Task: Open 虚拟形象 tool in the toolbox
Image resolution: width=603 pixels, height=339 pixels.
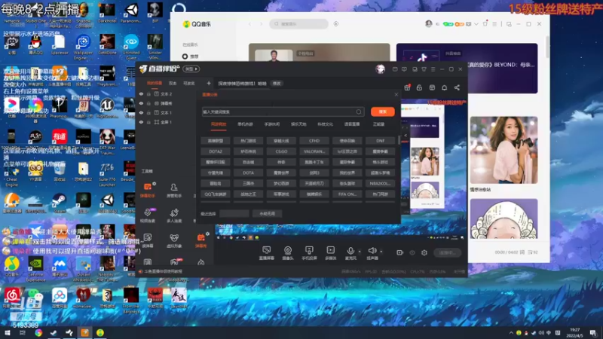Action: coord(174,240)
